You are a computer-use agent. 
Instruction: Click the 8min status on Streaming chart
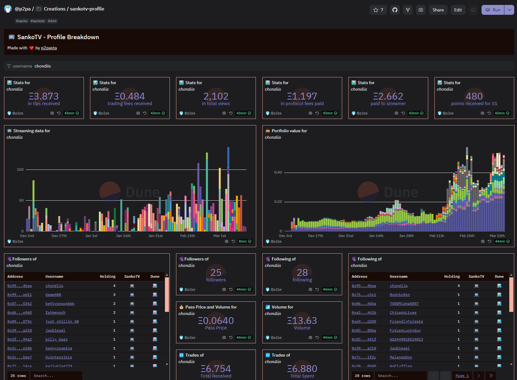[245, 241]
